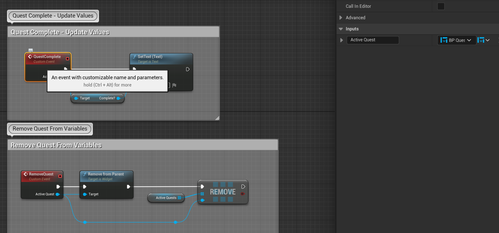Click the RemoveQuest event's execution output pin
Image resolution: width=499 pixels, height=233 pixels.
click(58, 187)
